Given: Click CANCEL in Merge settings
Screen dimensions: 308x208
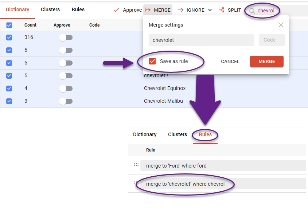Looking at the screenshot, I should coord(230,62).
